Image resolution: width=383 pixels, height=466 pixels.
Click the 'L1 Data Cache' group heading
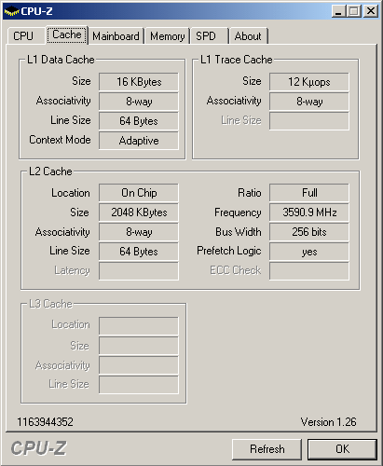[x=61, y=60]
